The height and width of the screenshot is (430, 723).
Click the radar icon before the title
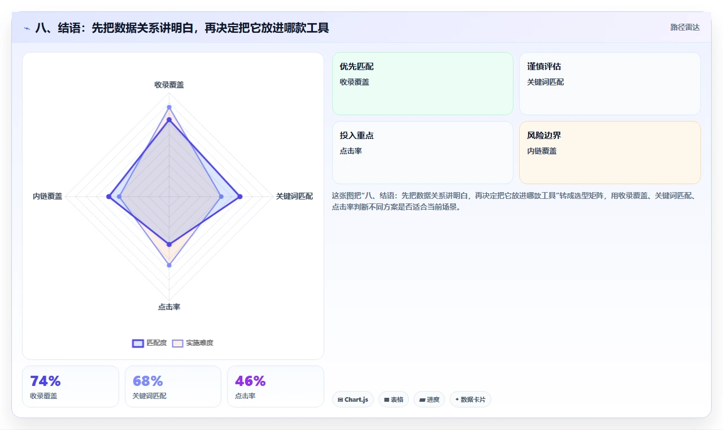click(27, 28)
